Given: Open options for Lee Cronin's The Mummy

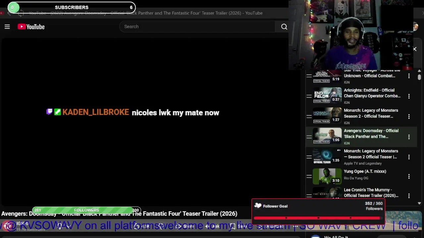Looking at the screenshot, I should [409, 195].
